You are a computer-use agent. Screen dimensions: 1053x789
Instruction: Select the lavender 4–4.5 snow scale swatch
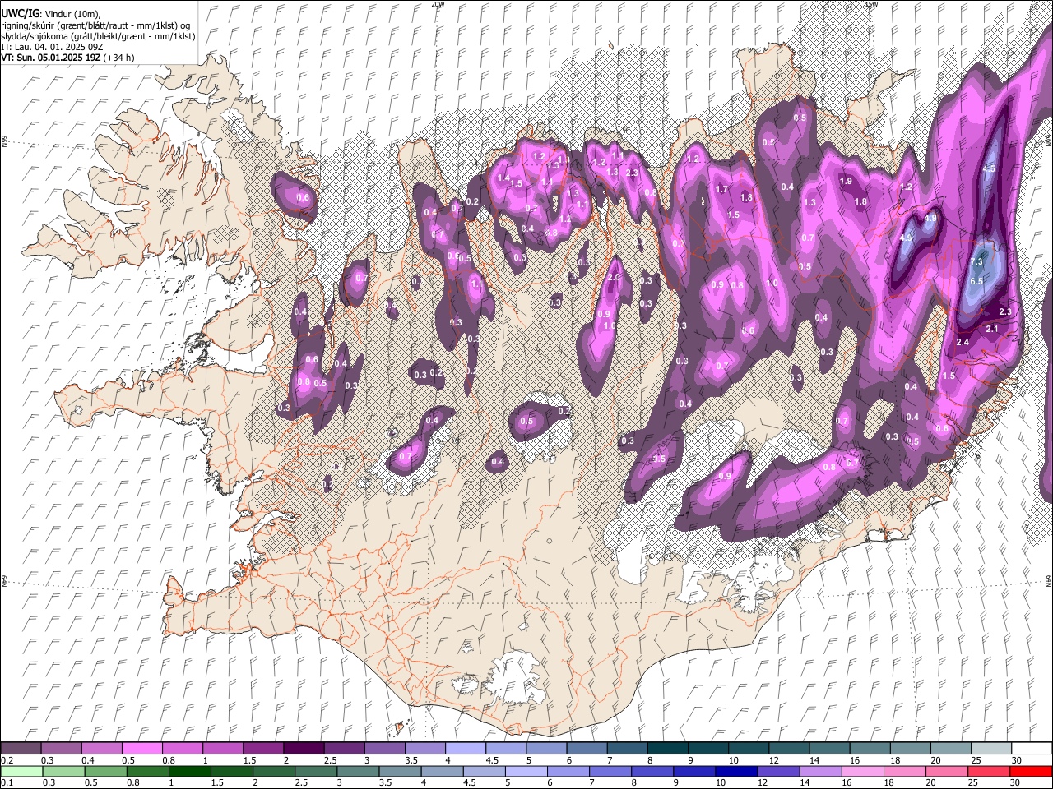465,749
